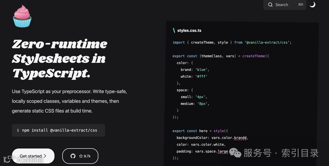Click the 'color: vars.color.white,' code line

(x=201, y=144)
